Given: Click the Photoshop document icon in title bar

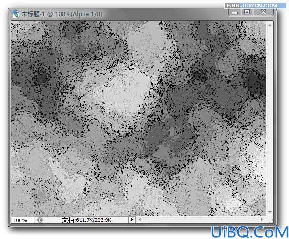Looking at the screenshot, I should click(15, 14).
